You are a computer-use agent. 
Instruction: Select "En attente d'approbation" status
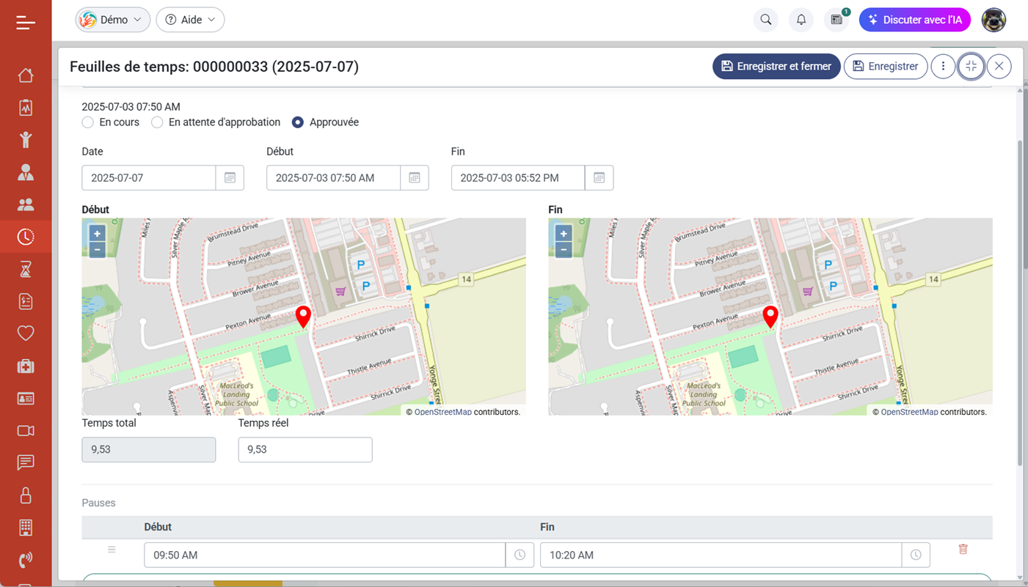tap(157, 122)
